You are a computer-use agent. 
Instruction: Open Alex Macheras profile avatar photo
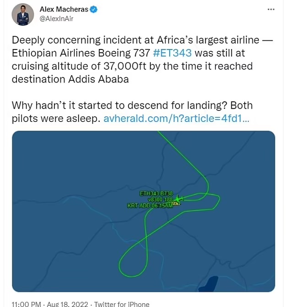click(x=21, y=15)
